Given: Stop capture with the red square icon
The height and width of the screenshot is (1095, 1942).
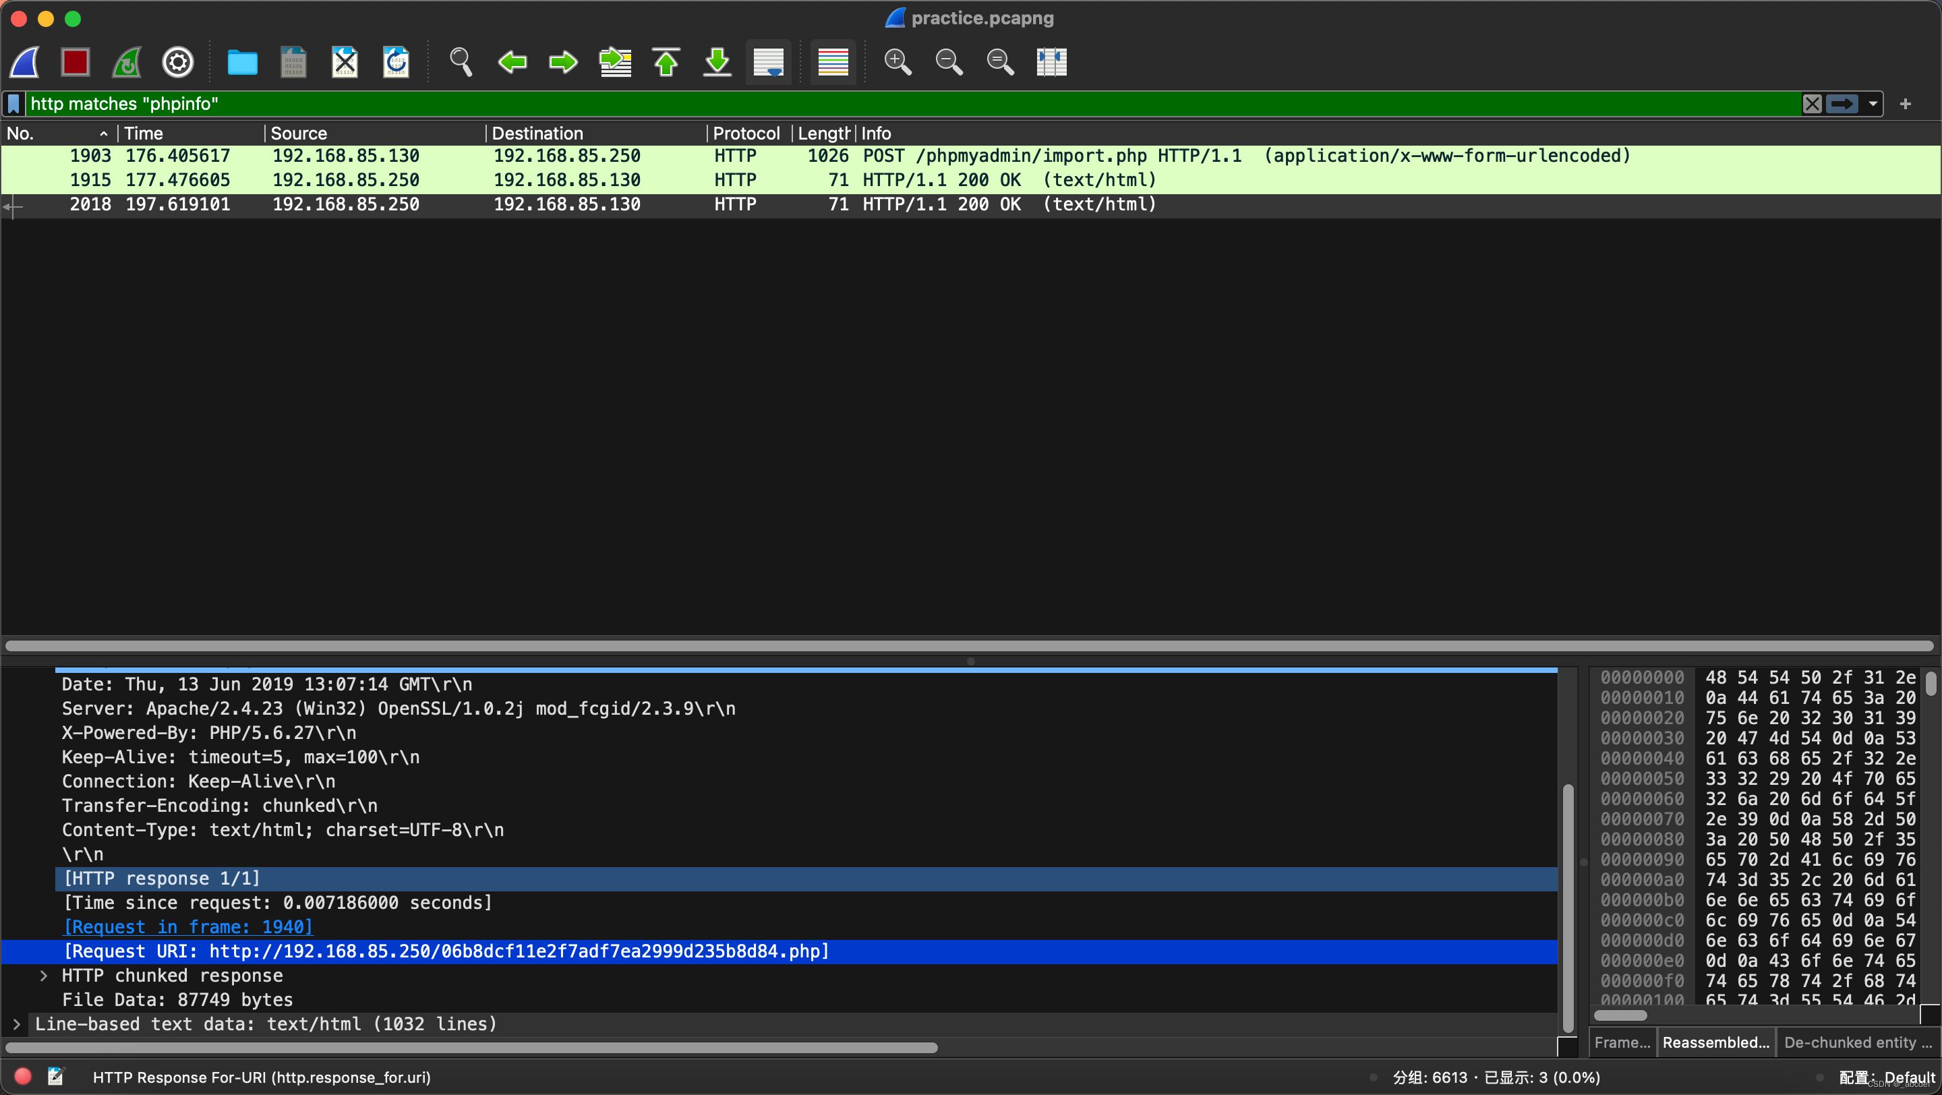Looking at the screenshot, I should (x=76, y=62).
